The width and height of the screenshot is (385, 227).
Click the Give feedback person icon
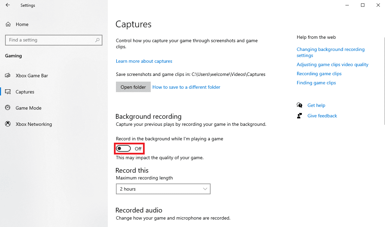[x=299, y=116]
